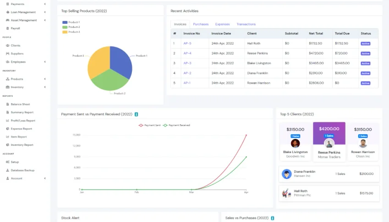Toggle Product-3 in pie chart legend
This screenshot has width=389, height=222.
coord(71,32)
